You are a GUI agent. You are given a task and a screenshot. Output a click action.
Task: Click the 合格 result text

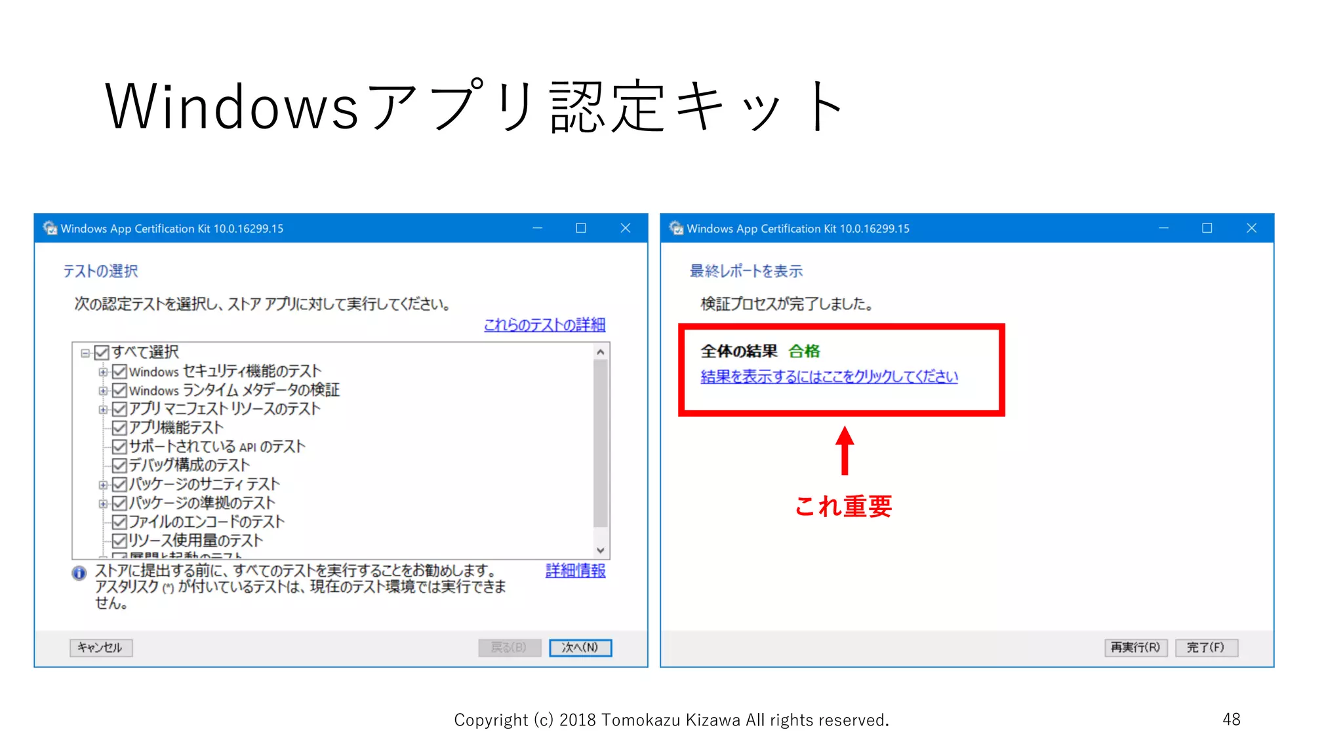pyautogui.click(x=804, y=351)
